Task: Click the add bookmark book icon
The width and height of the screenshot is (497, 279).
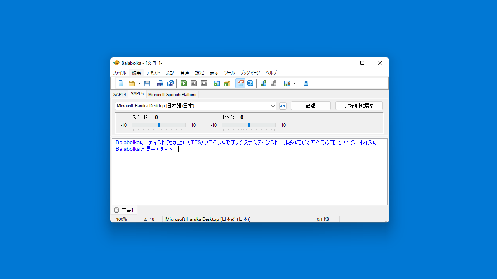Action: (x=263, y=83)
